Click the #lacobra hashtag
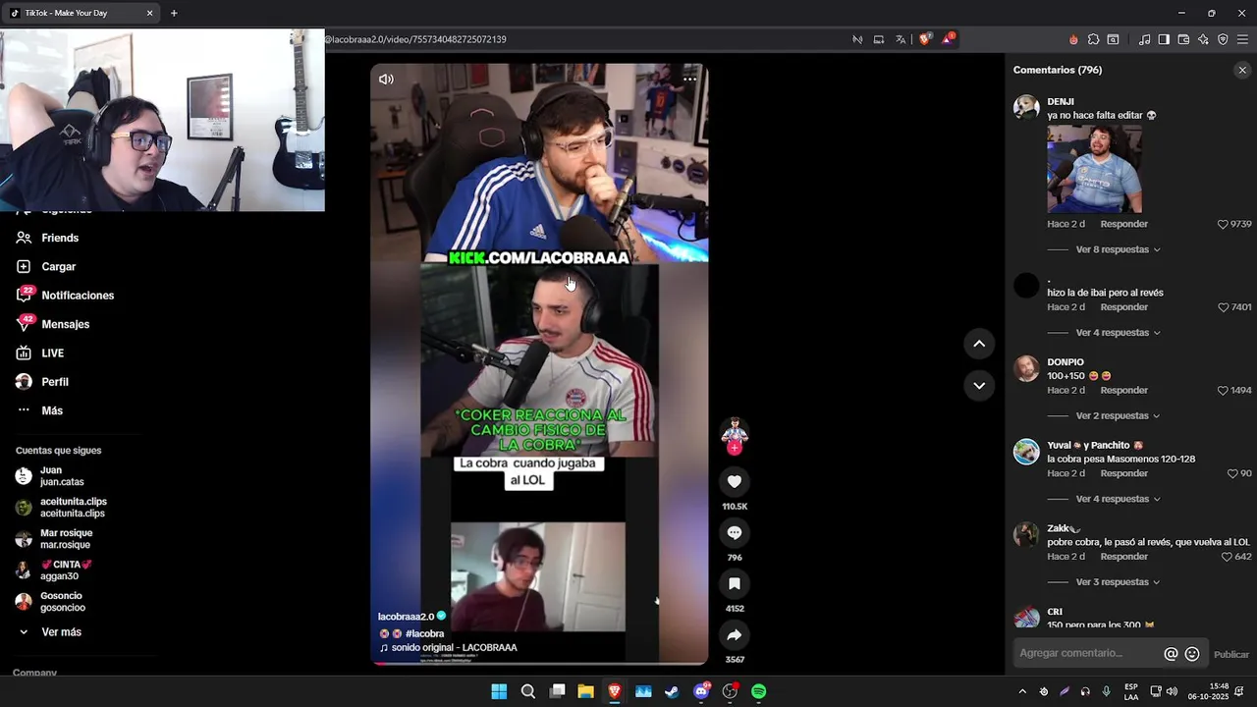This screenshot has height=707, width=1257. (x=424, y=633)
